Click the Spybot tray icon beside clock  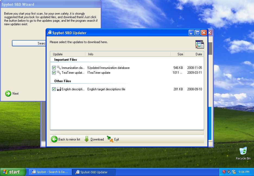click(x=234, y=172)
